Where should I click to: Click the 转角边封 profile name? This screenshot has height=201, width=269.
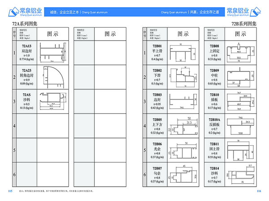[26, 75]
